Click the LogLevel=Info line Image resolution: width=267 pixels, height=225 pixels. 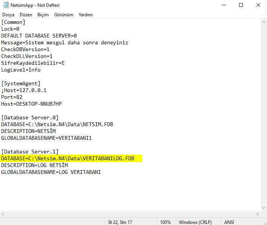tap(21, 70)
